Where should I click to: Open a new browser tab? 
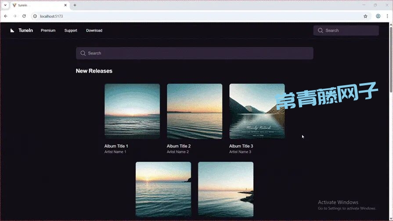click(x=75, y=5)
